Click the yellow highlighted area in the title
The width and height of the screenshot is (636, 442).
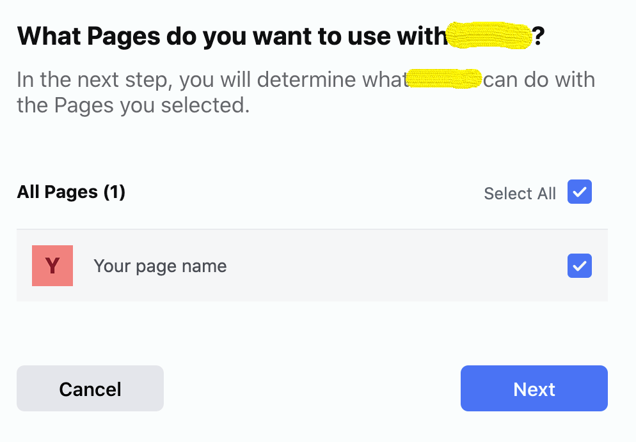point(489,36)
